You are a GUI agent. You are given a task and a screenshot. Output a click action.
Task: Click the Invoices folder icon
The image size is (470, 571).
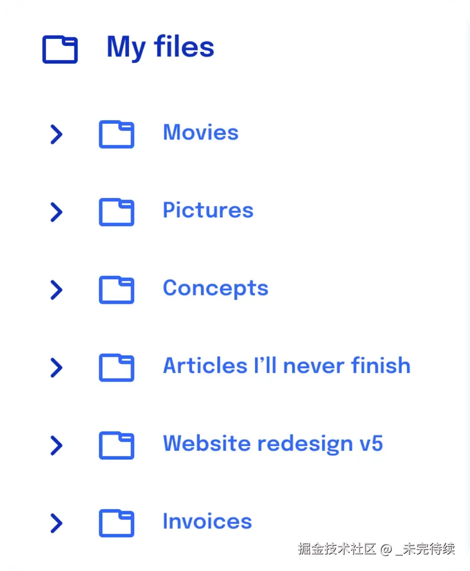(x=116, y=523)
